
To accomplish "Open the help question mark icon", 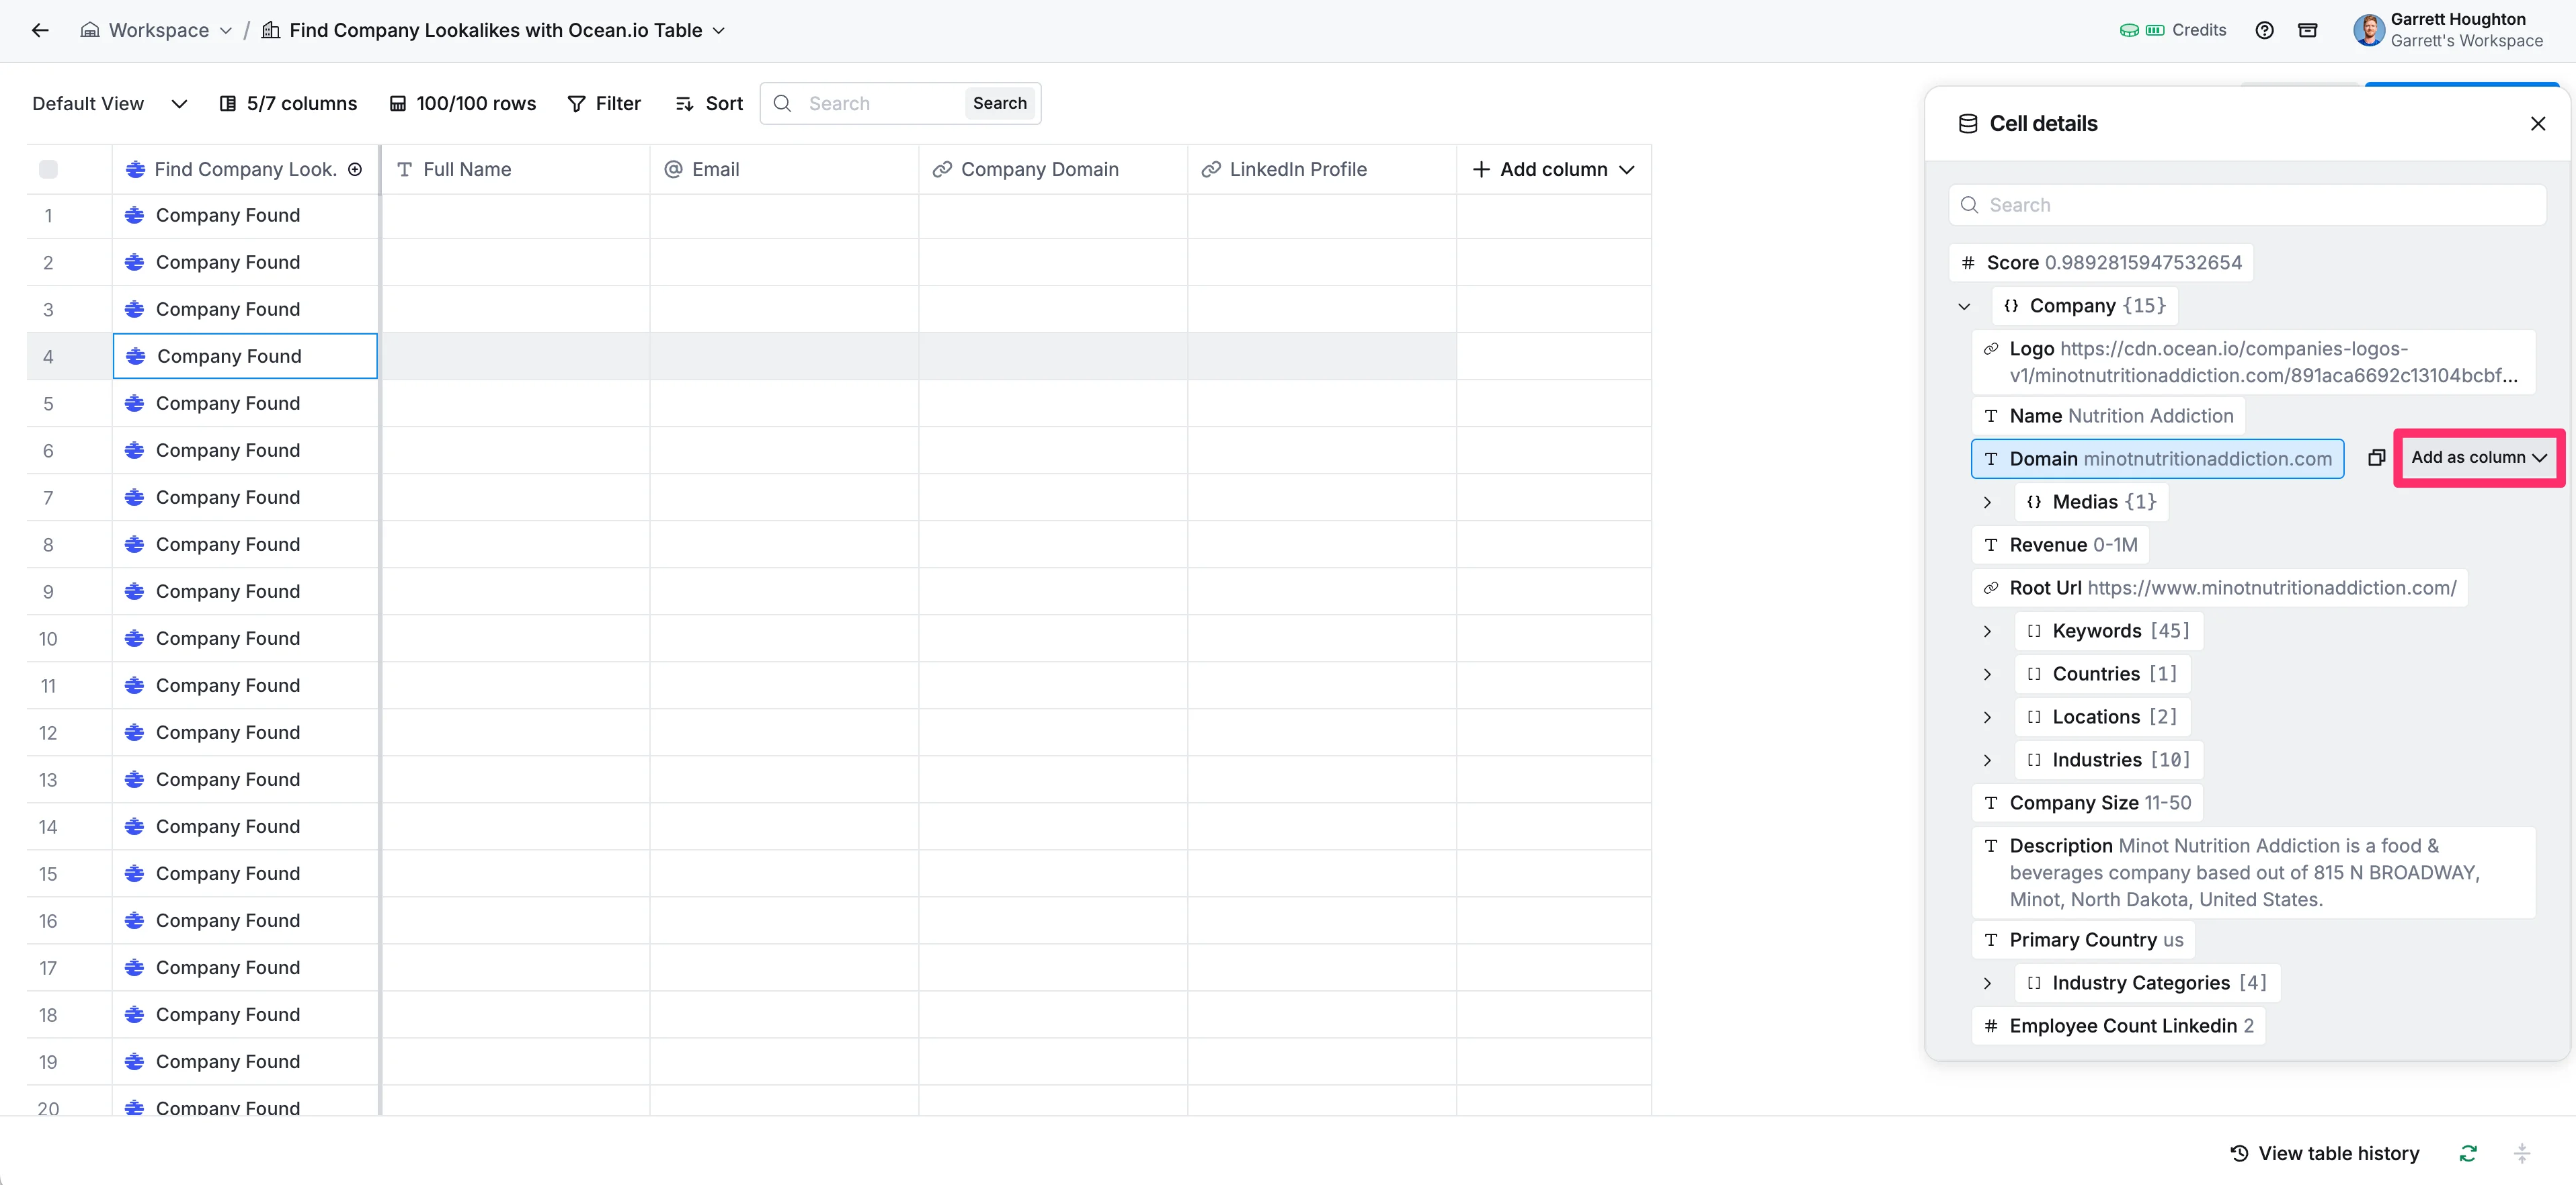I will click(2264, 30).
